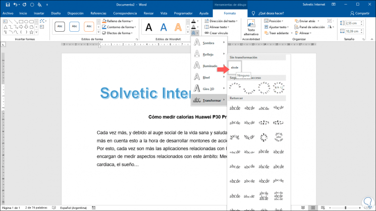Open the Alinear objects dropdown

point(303,33)
